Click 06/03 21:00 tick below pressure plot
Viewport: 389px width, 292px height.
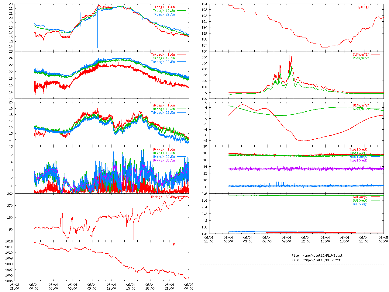14,287
